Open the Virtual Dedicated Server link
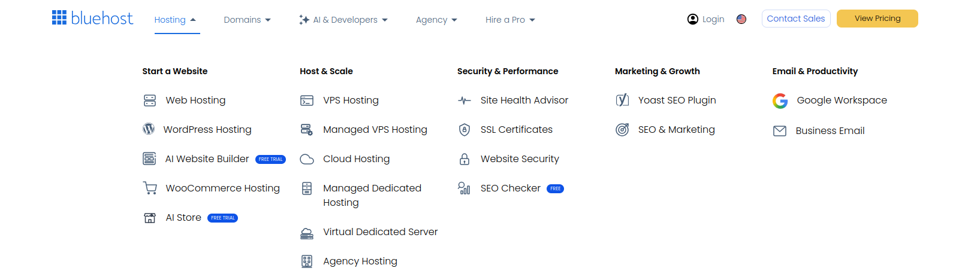Viewport: 959px width, 274px height. (x=380, y=232)
